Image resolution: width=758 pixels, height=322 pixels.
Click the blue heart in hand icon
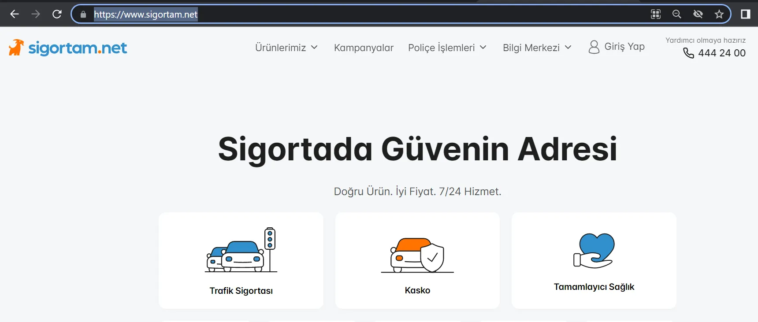click(x=594, y=251)
